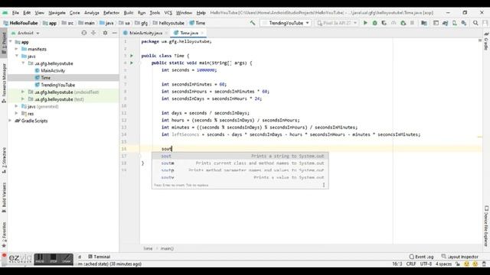Viewport: 490px width, 275px height.
Task: Click main() breadcrumb below editor
Action: [167, 248]
